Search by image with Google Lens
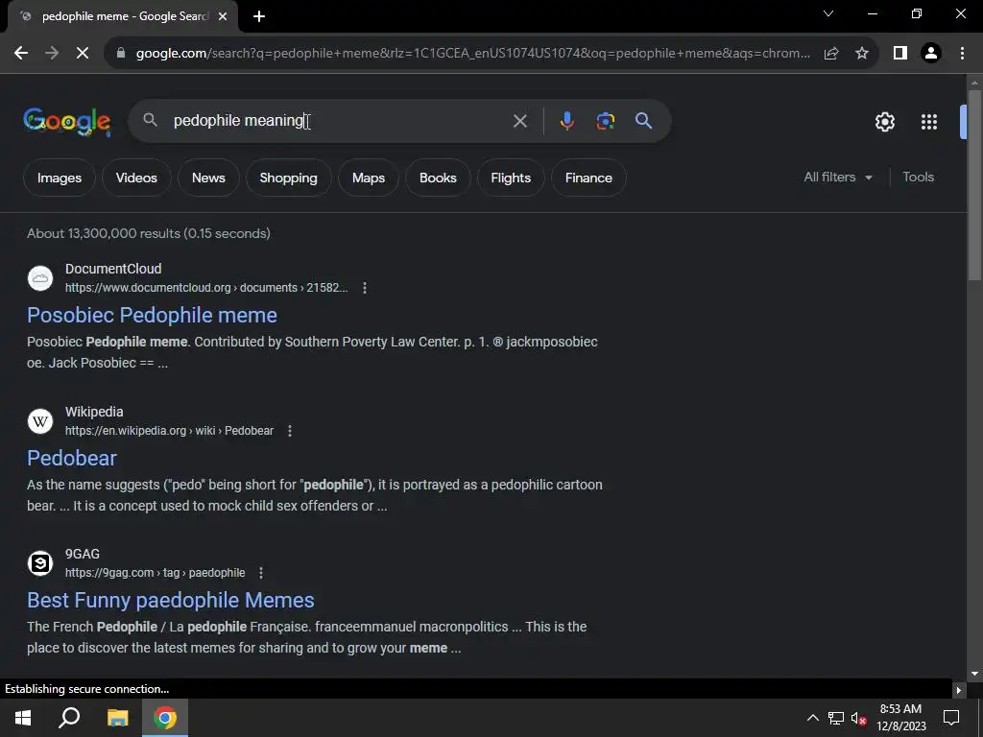 pyautogui.click(x=606, y=121)
